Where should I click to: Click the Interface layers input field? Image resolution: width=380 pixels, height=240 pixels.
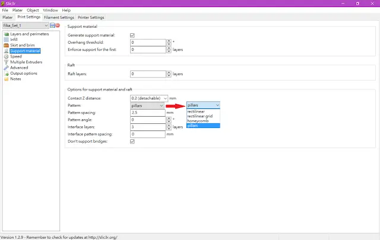148,127
